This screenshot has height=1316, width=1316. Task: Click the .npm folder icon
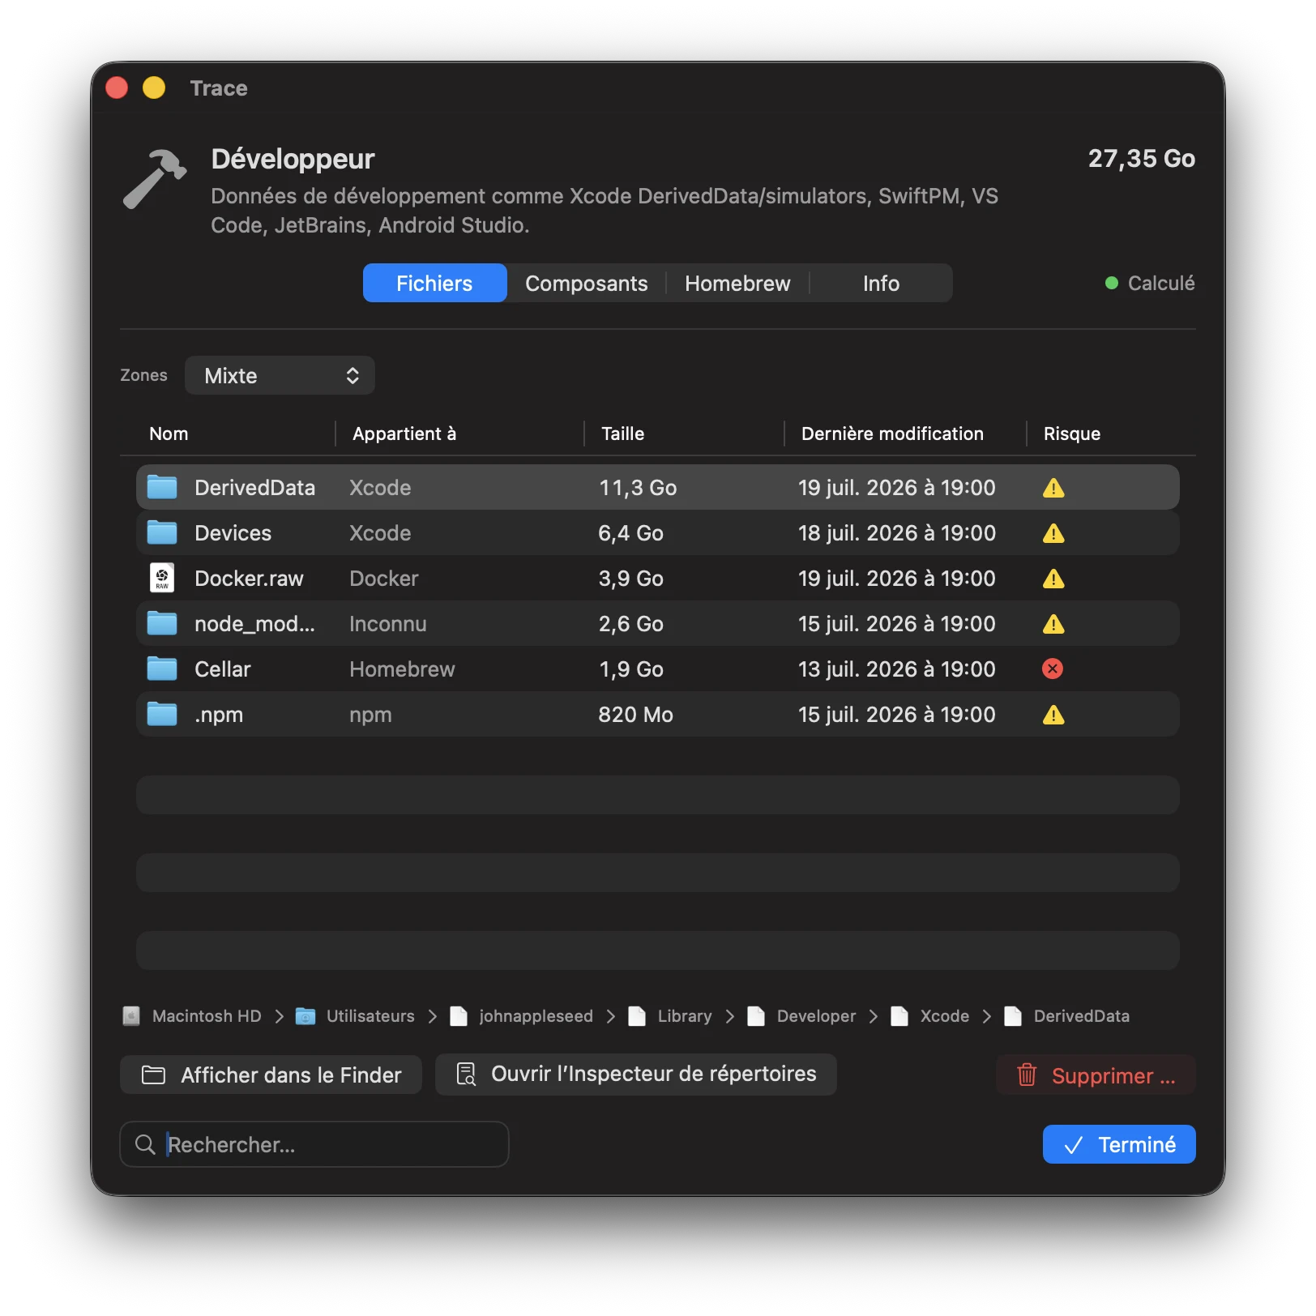162,714
